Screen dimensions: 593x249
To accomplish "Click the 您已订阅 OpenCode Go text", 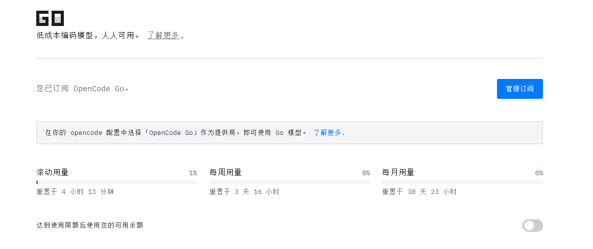I will pos(82,89).
